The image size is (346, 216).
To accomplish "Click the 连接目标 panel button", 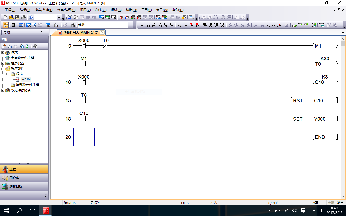I will (24, 186).
